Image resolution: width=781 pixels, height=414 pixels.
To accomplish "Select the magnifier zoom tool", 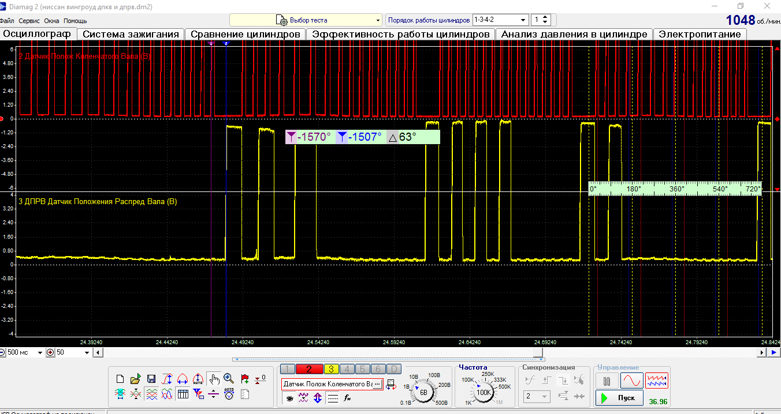I will pyautogui.click(x=229, y=378).
